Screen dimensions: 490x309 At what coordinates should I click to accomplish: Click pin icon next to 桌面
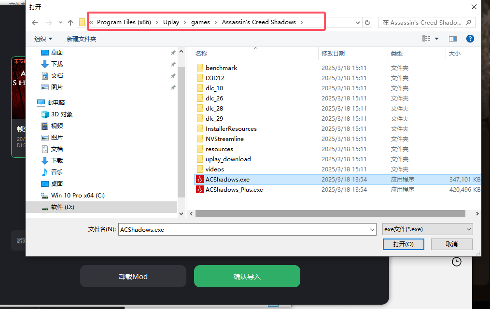(x=173, y=53)
